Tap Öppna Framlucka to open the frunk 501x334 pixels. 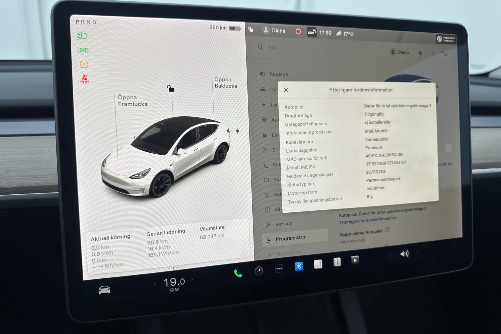[x=132, y=101]
